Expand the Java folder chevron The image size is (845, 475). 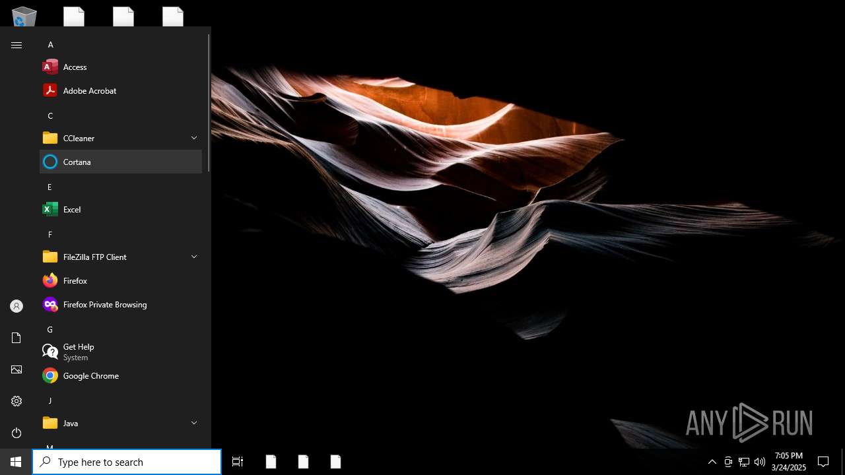tap(194, 423)
